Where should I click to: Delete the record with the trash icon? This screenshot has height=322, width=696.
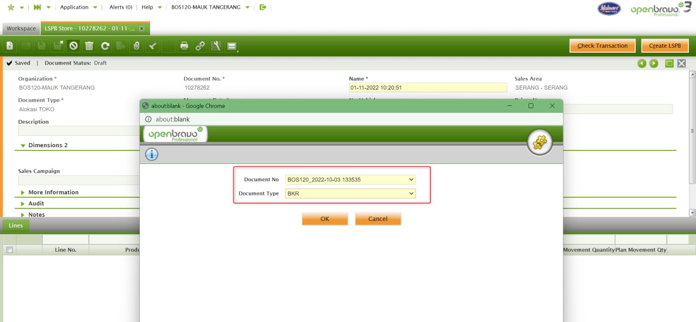(x=89, y=46)
